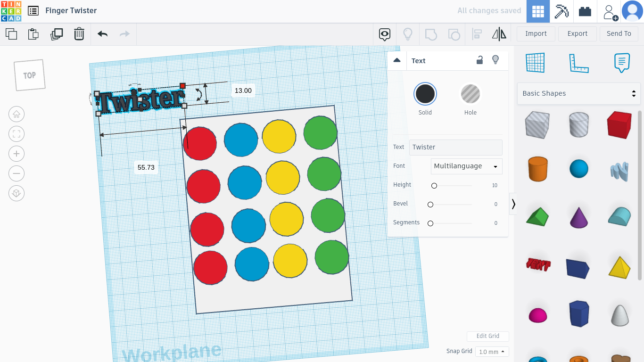Click the Bevel slider handle
Image resolution: width=644 pixels, height=362 pixels.
coord(430,205)
